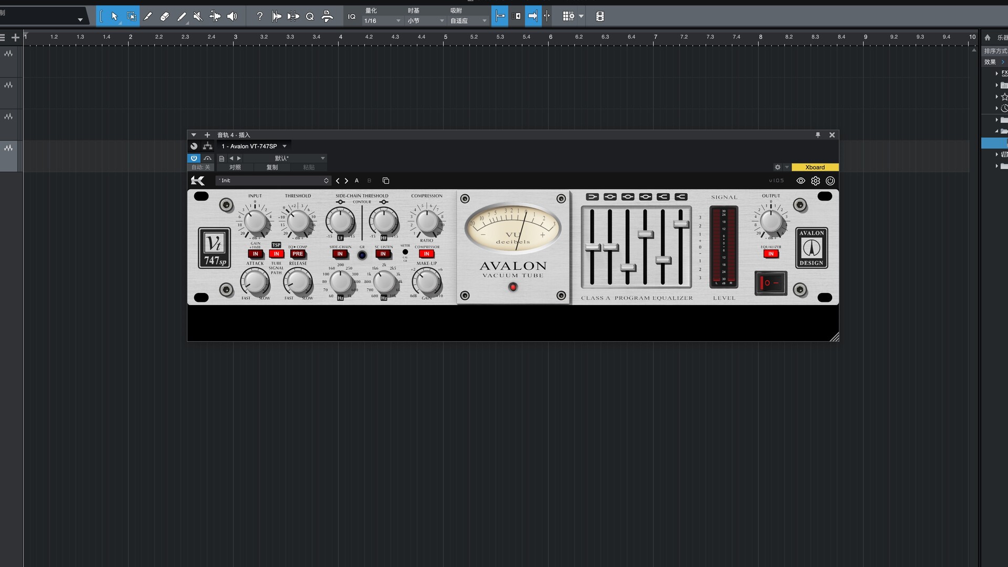Click the Xboard yellow button
Image resolution: width=1008 pixels, height=567 pixels.
click(x=815, y=167)
